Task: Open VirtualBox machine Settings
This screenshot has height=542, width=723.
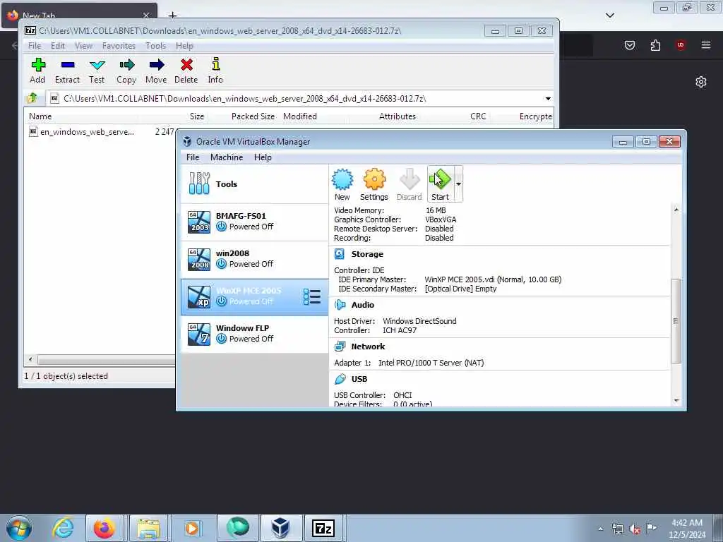Action: (x=374, y=184)
